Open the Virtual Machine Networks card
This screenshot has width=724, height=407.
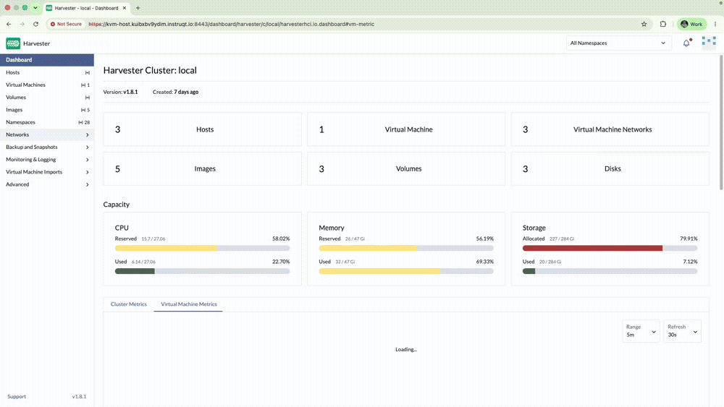click(610, 129)
